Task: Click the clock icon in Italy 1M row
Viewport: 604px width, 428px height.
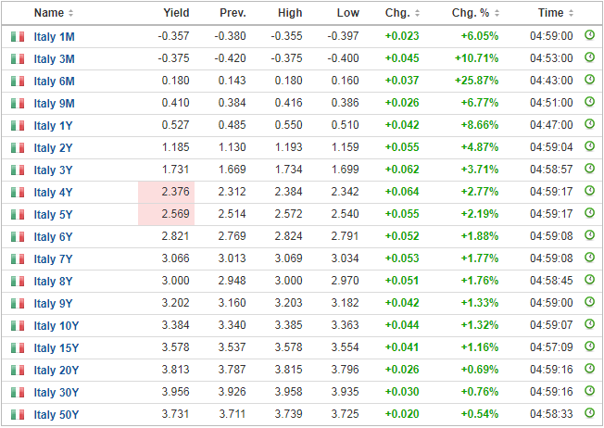Action: coord(590,35)
